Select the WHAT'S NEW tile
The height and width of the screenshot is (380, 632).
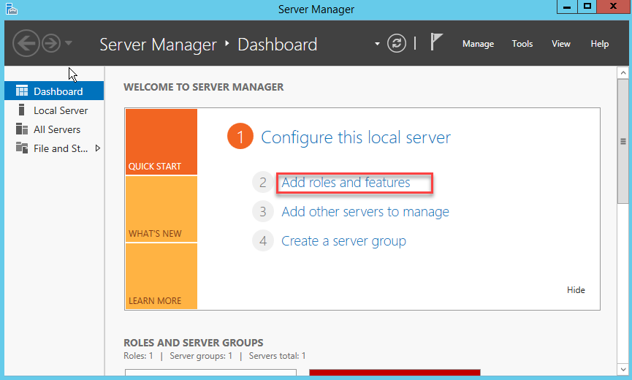[x=161, y=210]
